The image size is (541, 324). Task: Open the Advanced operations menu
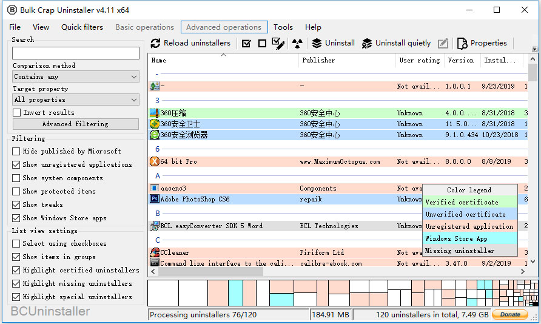224,27
